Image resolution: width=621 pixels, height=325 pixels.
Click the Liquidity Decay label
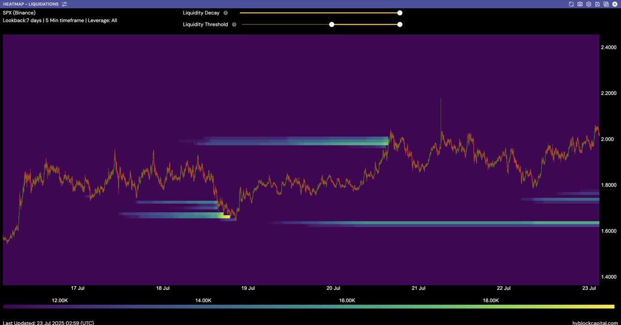tap(201, 12)
